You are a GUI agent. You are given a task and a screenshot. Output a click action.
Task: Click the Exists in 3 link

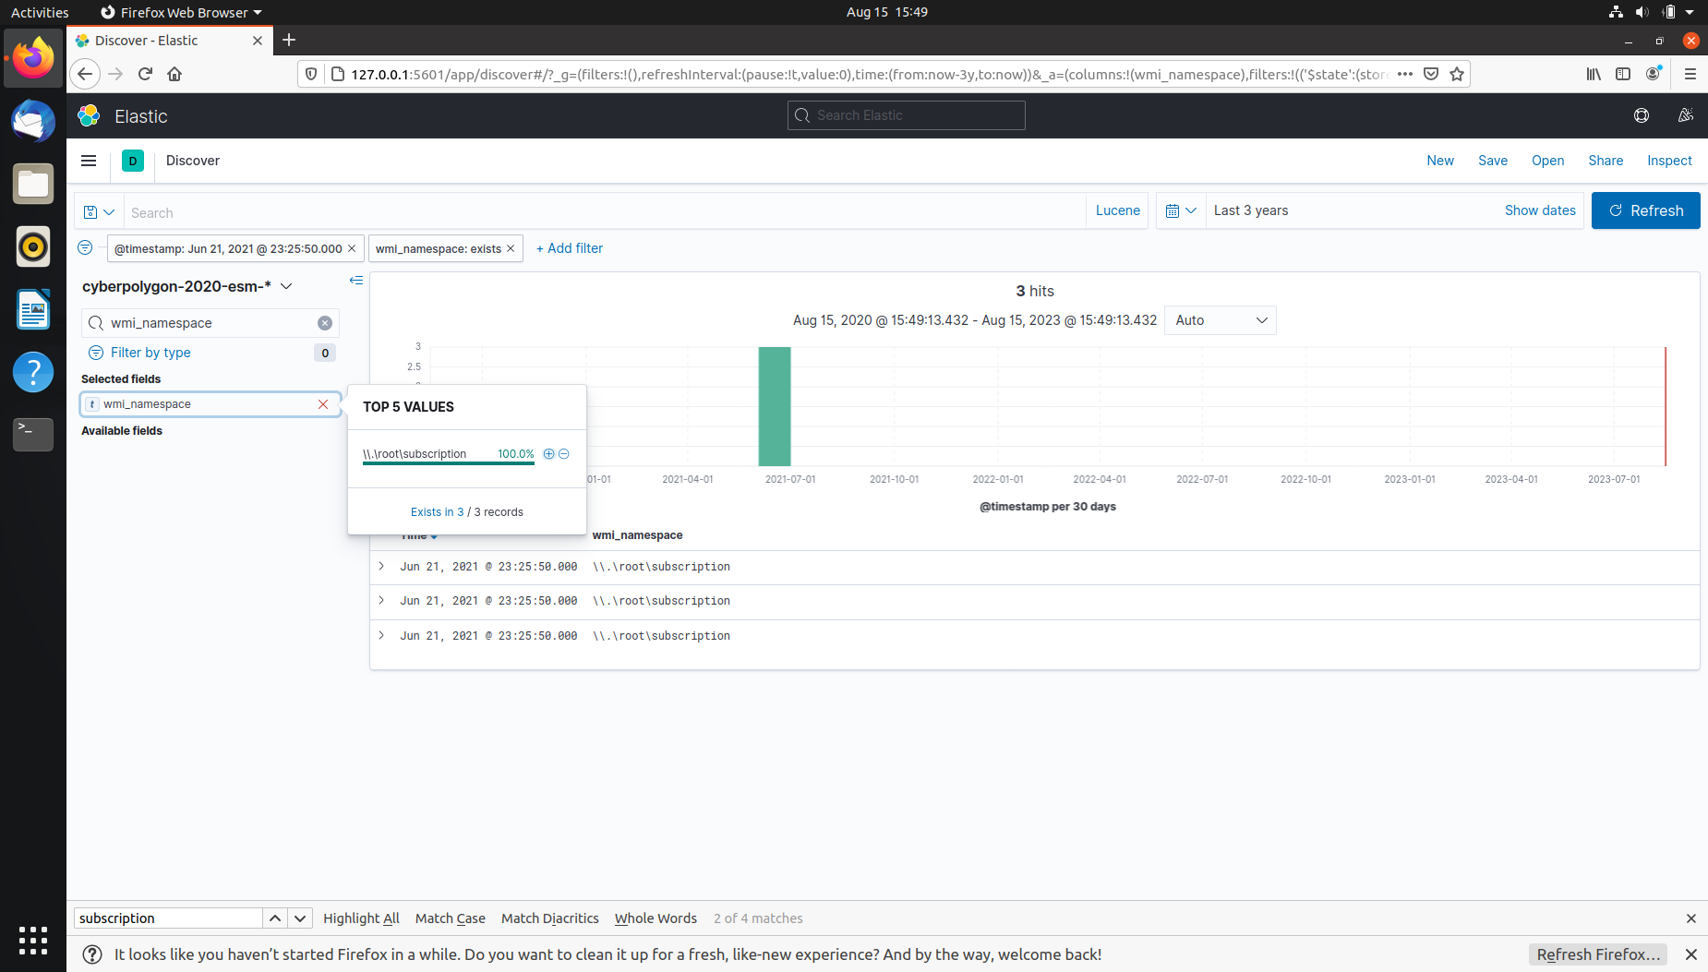point(438,512)
